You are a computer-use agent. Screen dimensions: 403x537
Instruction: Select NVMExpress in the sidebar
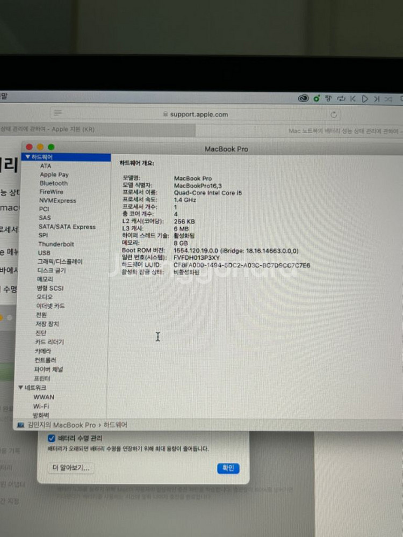(x=57, y=201)
